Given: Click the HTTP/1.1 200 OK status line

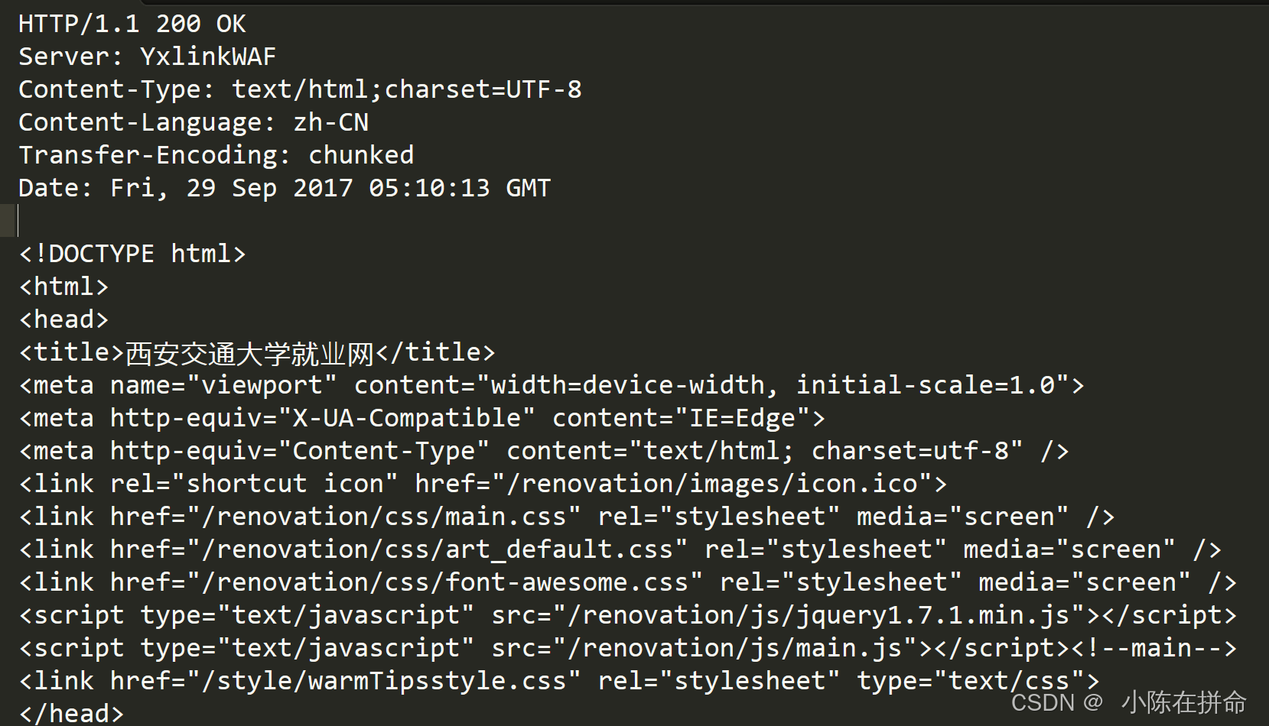Looking at the screenshot, I should [x=132, y=24].
